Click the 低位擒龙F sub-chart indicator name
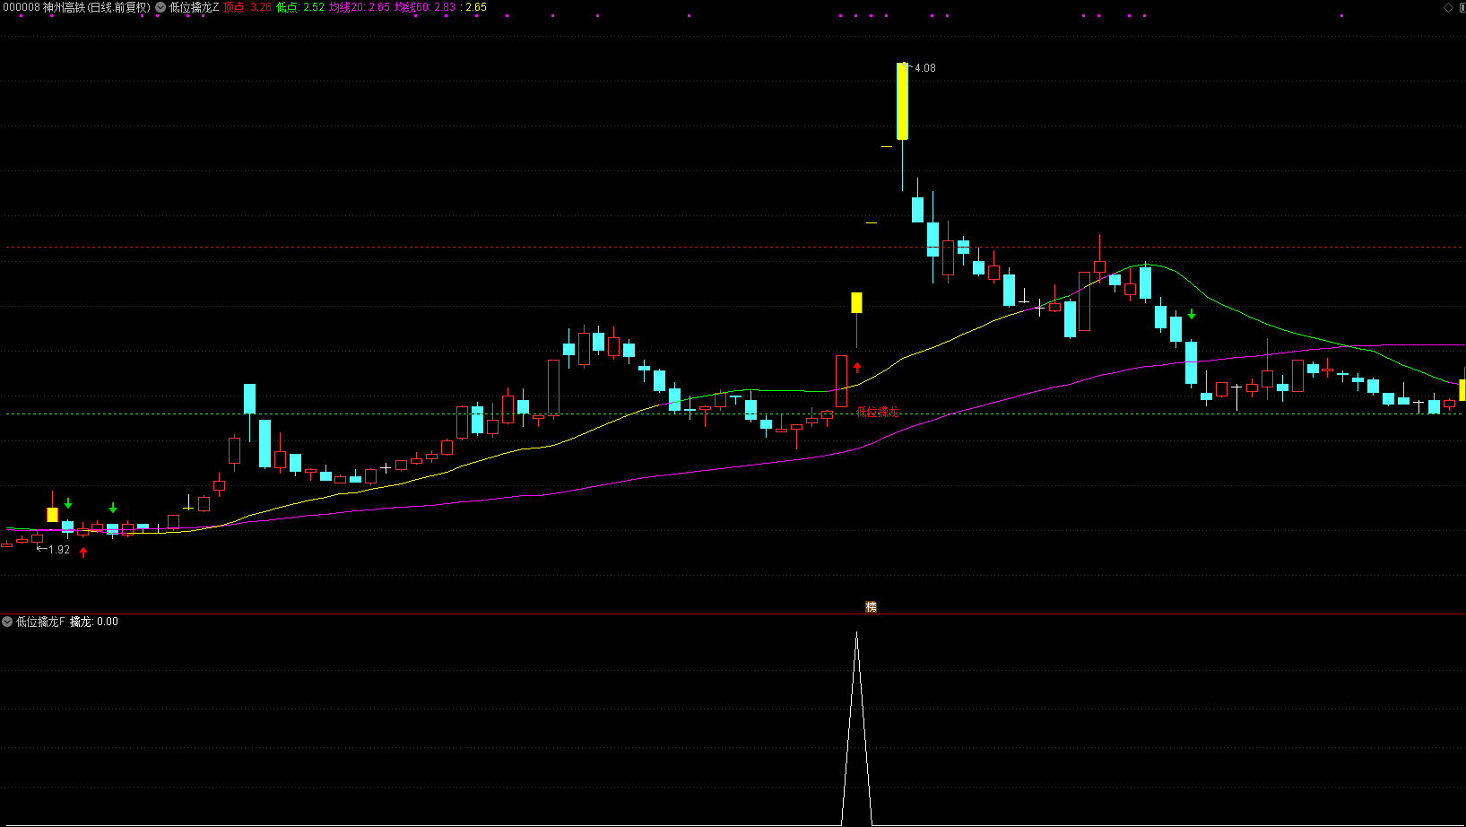 click(x=40, y=622)
